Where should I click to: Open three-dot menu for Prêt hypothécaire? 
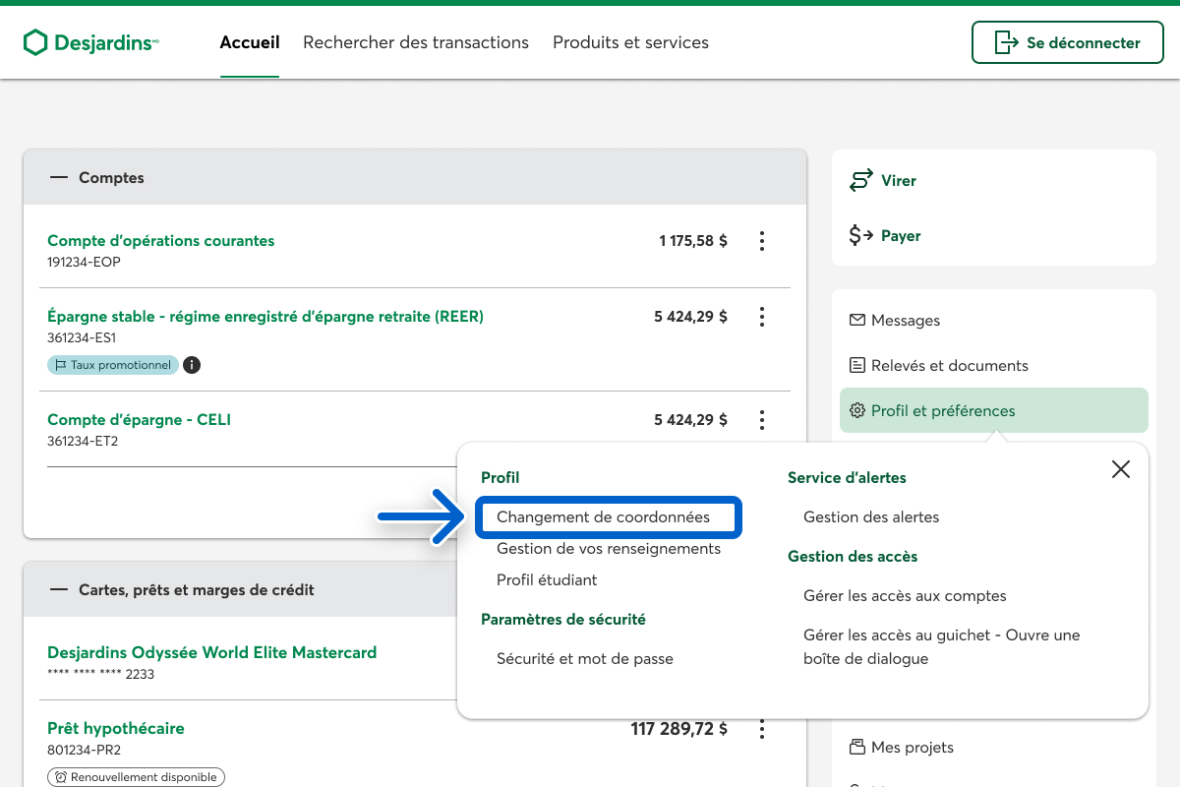pos(761,729)
